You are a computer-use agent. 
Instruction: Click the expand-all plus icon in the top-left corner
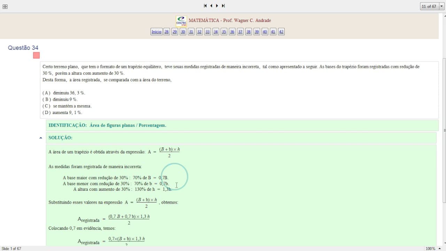[5, 6]
